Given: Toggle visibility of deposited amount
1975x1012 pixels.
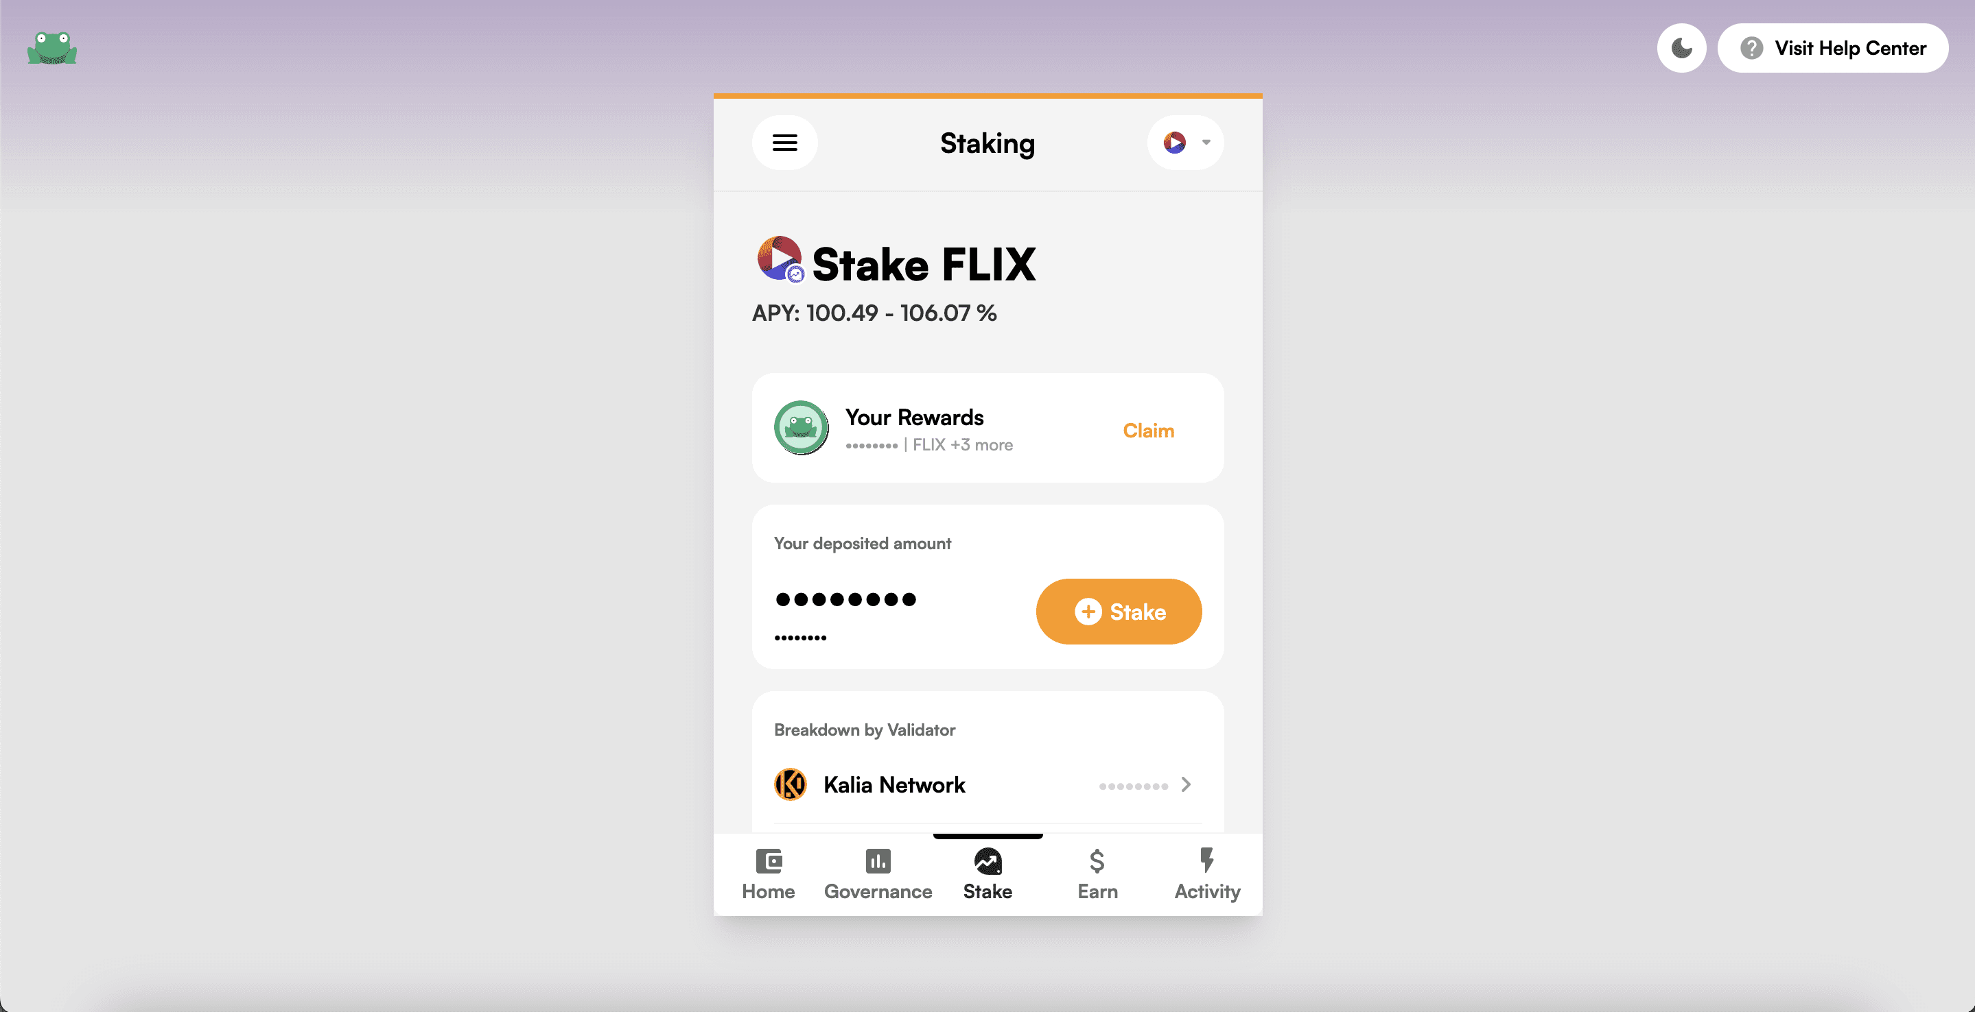Looking at the screenshot, I should (x=845, y=598).
